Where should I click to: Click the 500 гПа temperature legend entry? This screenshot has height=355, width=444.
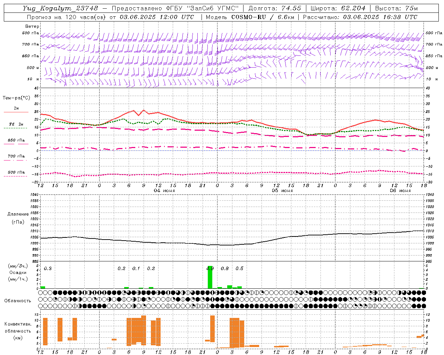(16, 174)
